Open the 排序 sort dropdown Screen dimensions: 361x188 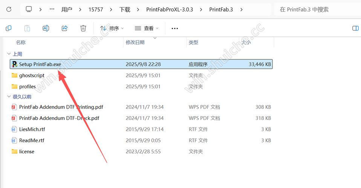click(x=112, y=28)
